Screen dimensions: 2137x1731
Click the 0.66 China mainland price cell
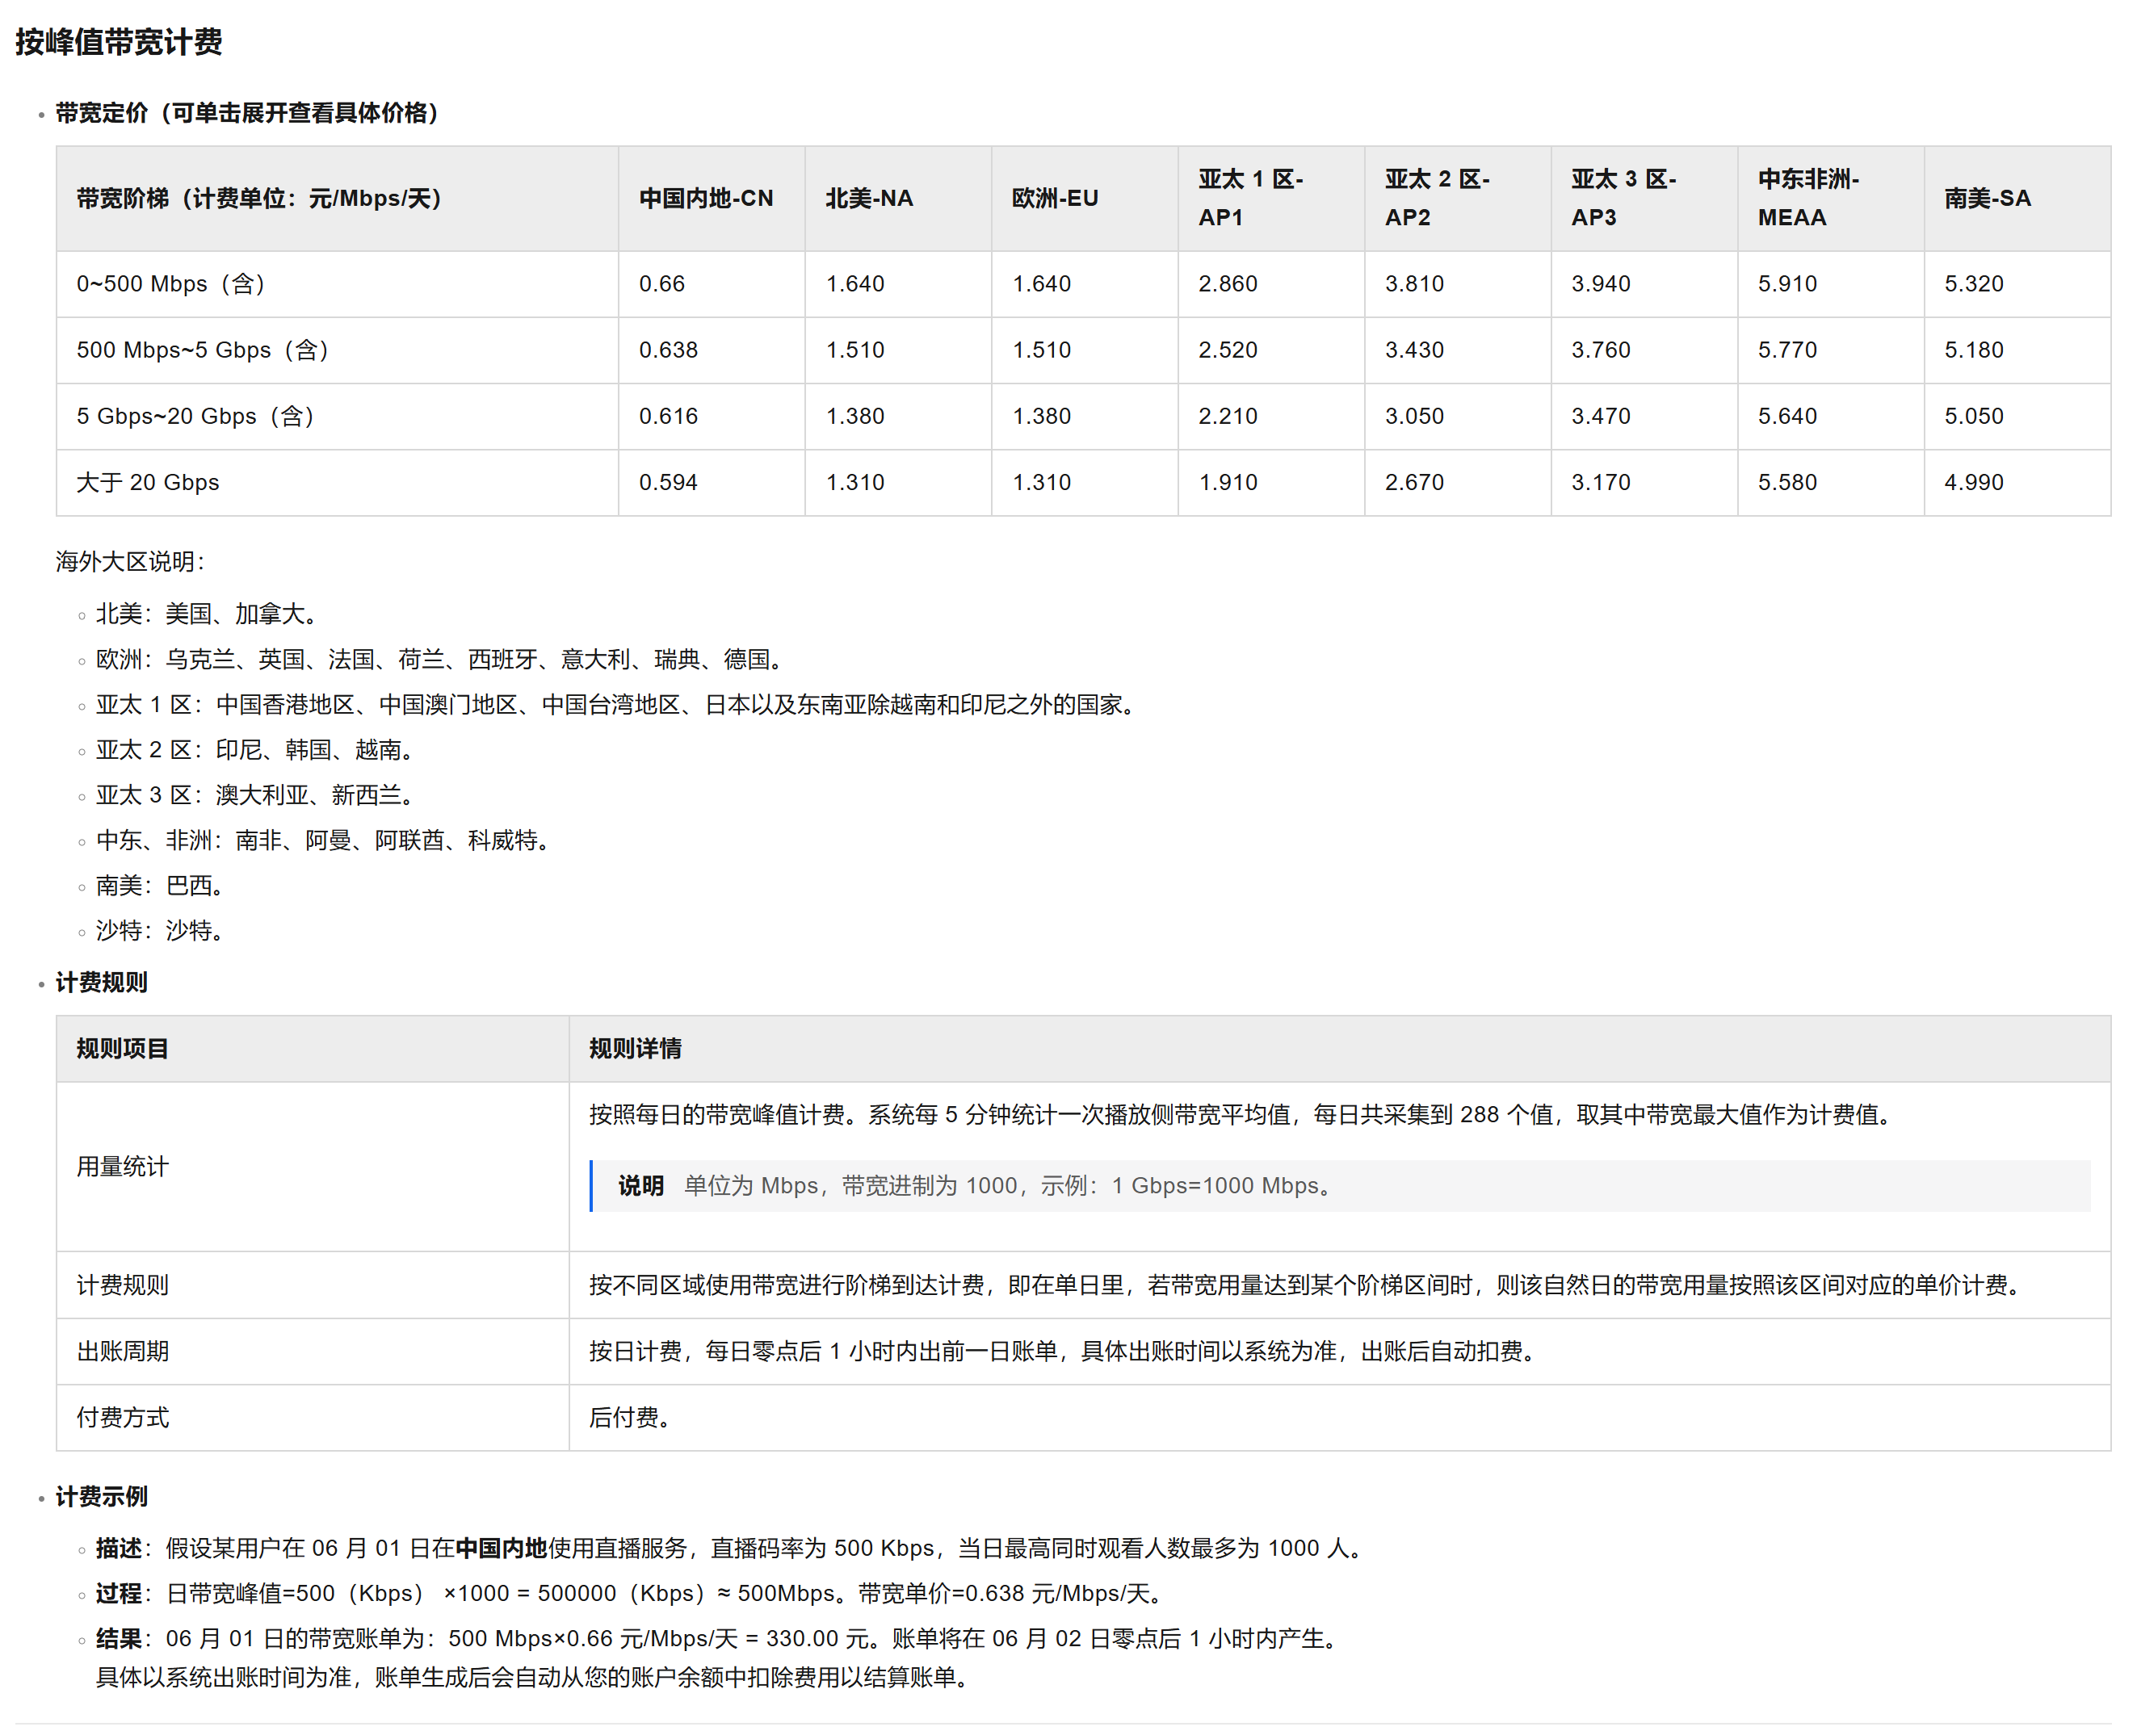click(661, 283)
